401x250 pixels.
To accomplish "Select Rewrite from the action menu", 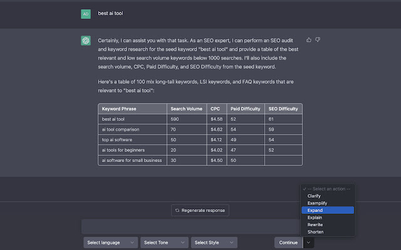I will (315, 225).
